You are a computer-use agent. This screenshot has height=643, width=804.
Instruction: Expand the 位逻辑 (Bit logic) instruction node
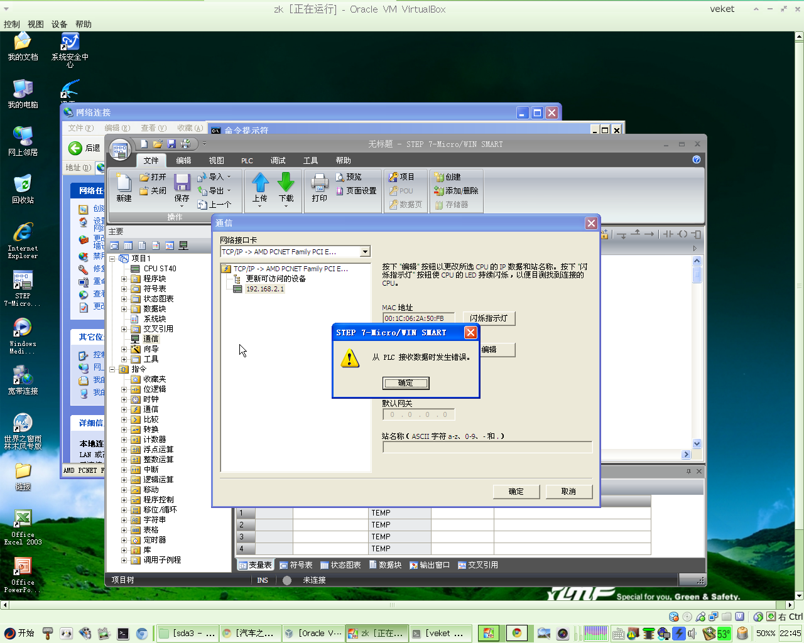124,389
